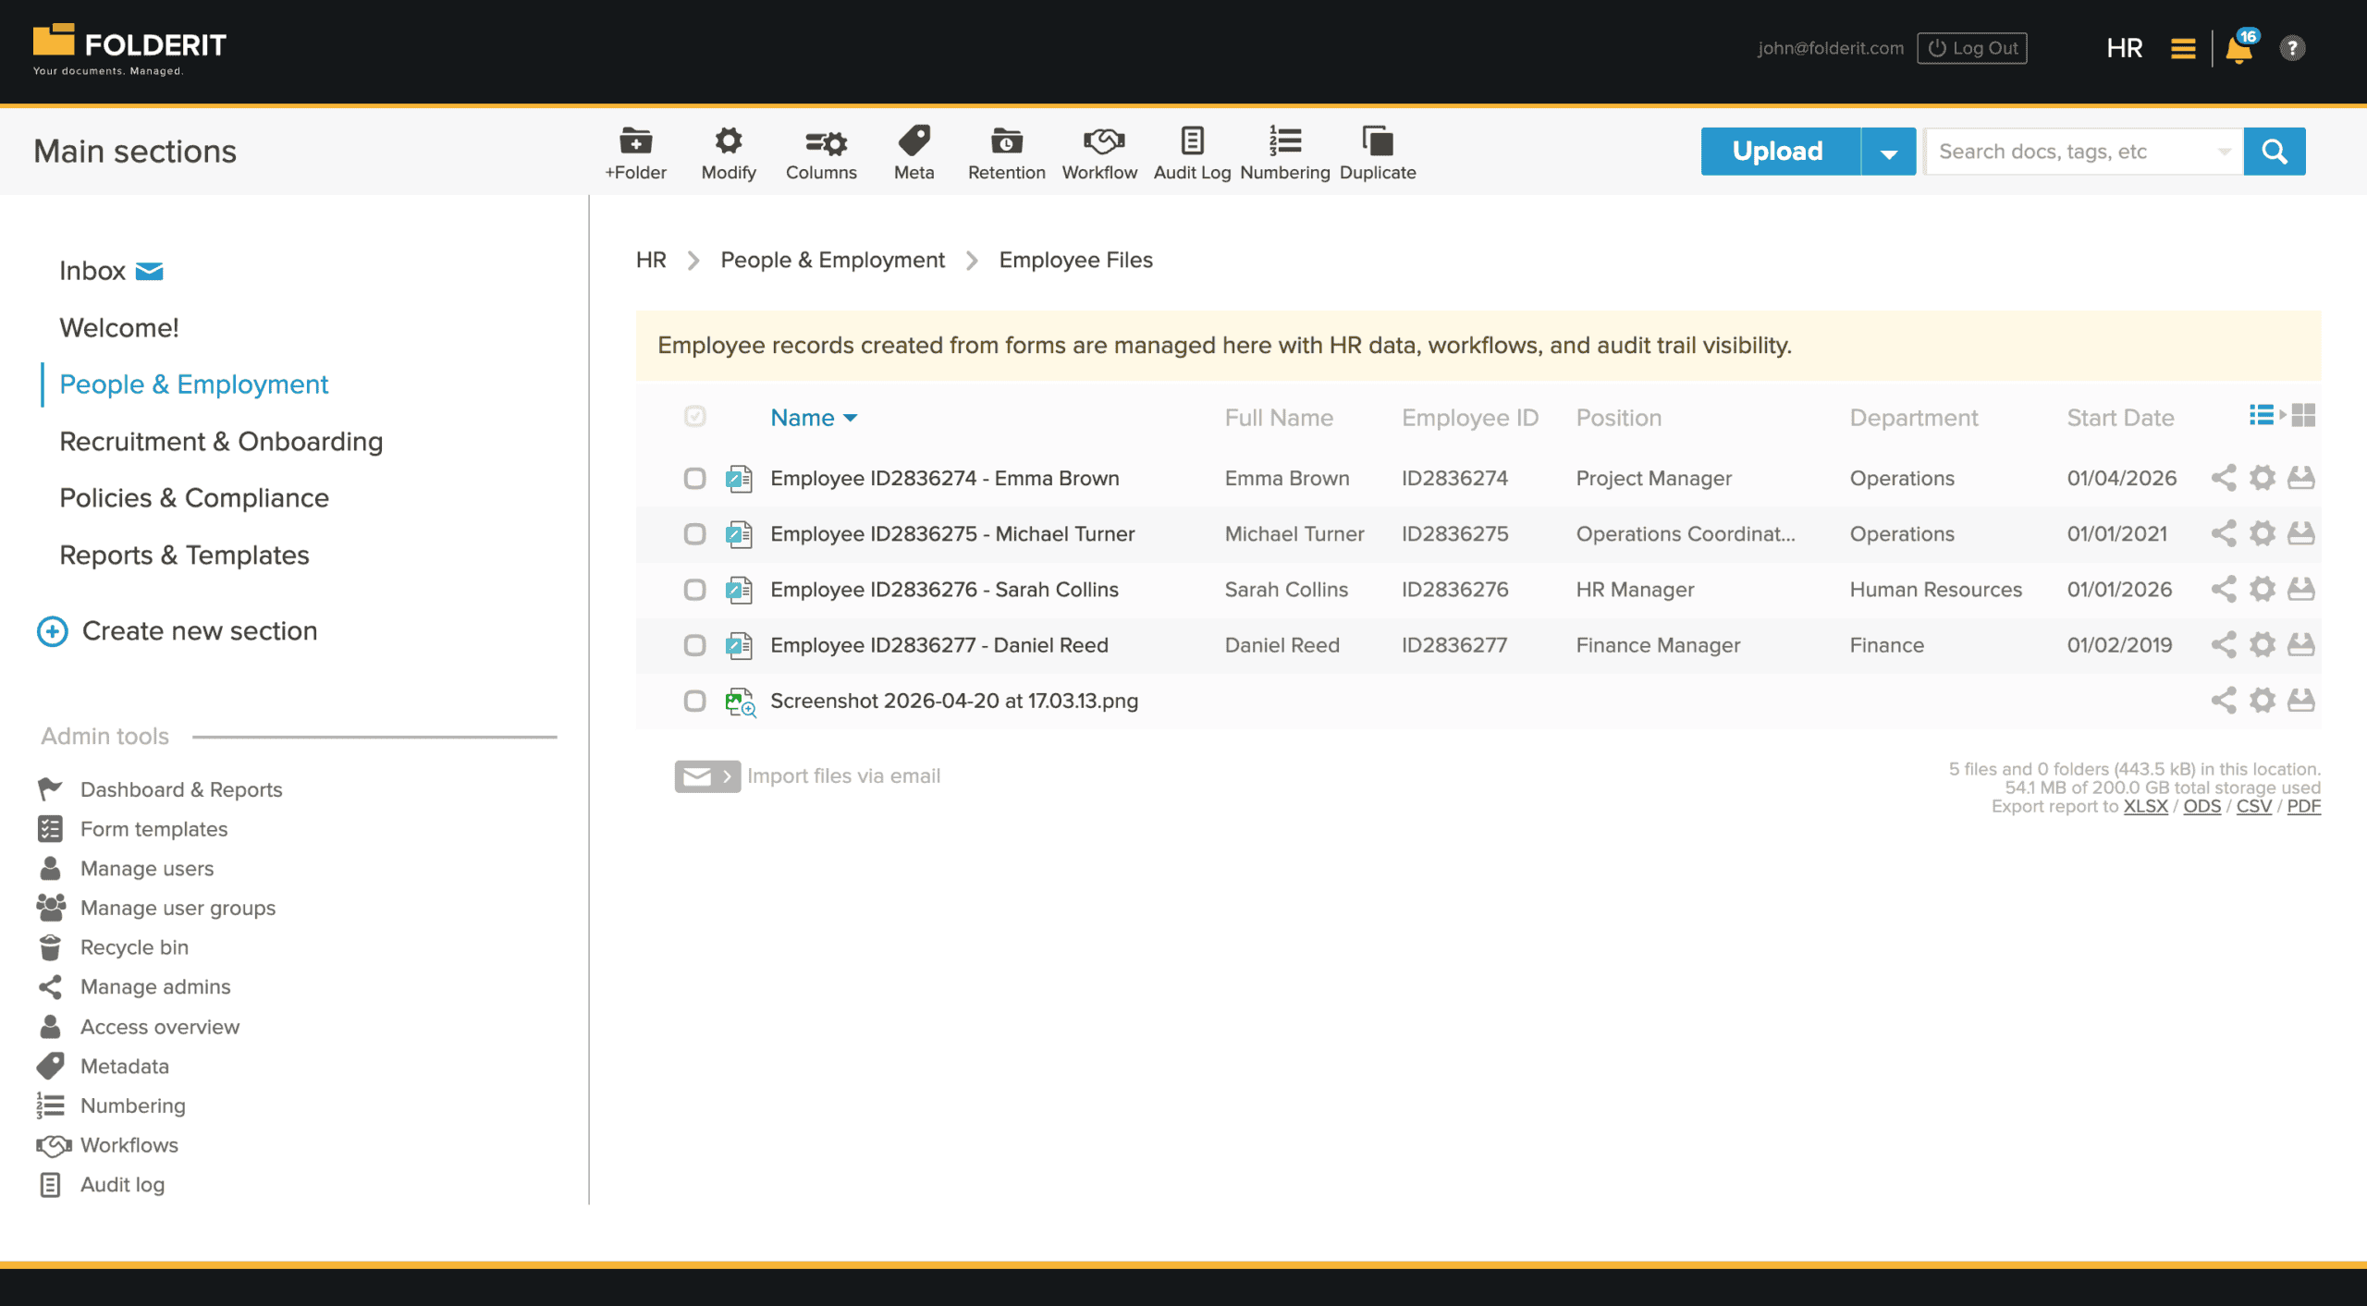
Task: Expand the Upload dropdown arrow
Action: tap(1888, 152)
